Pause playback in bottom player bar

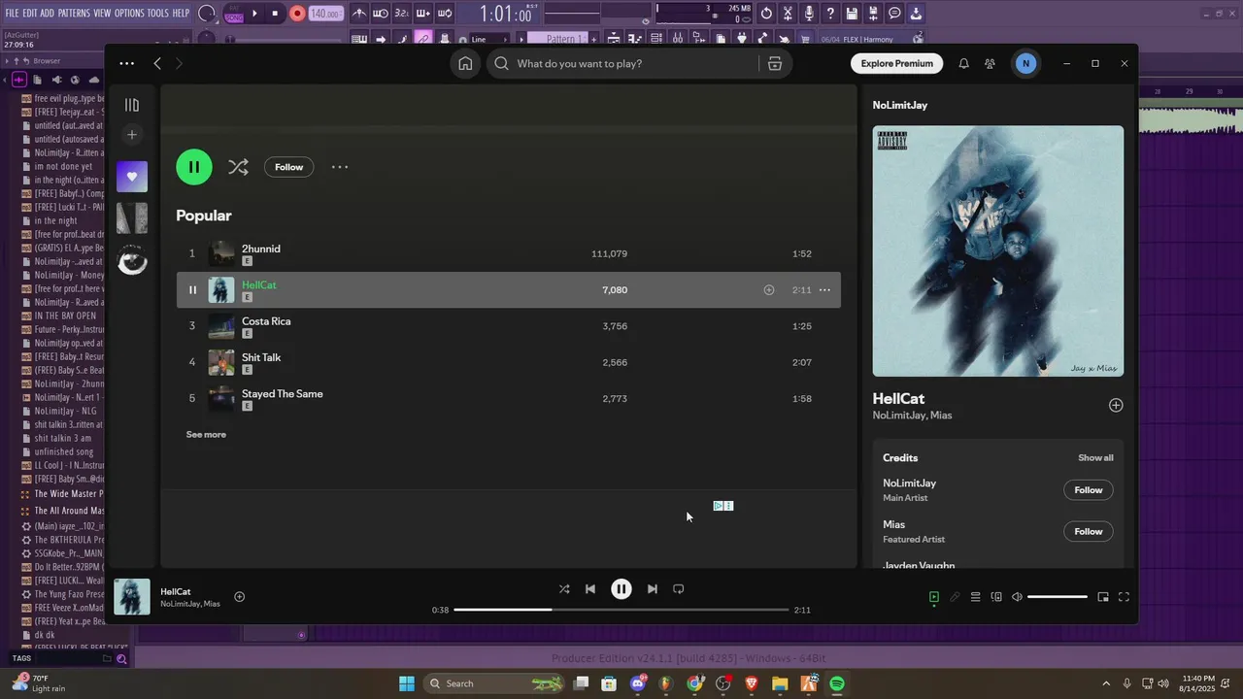tap(621, 588)
